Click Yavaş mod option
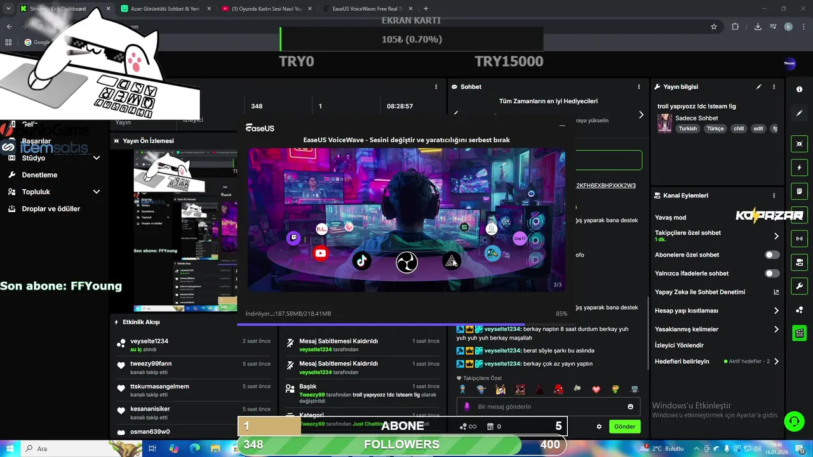813x457 pixels. (670, 217)
